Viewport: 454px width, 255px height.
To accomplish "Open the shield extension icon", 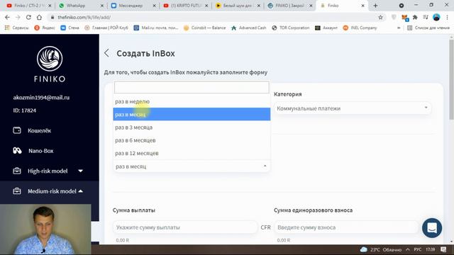I will pos(394,17).
